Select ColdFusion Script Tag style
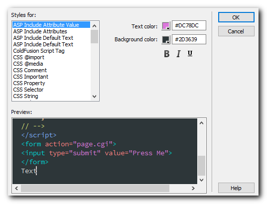 51,51
